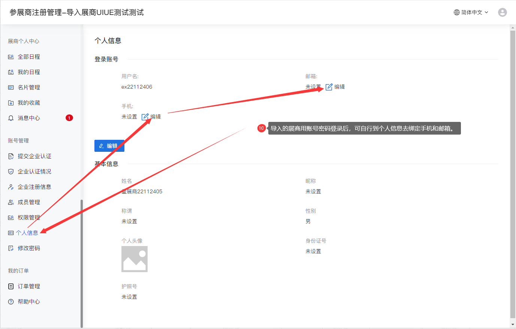Click the pencil edit icon next to 邮箱
Image resolution: width=516 pixels, height=329 pixels.
pos(329,87)
